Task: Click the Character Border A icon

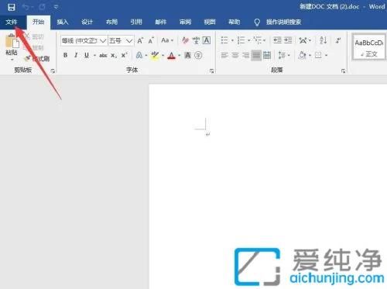Action: click(207, 40)
